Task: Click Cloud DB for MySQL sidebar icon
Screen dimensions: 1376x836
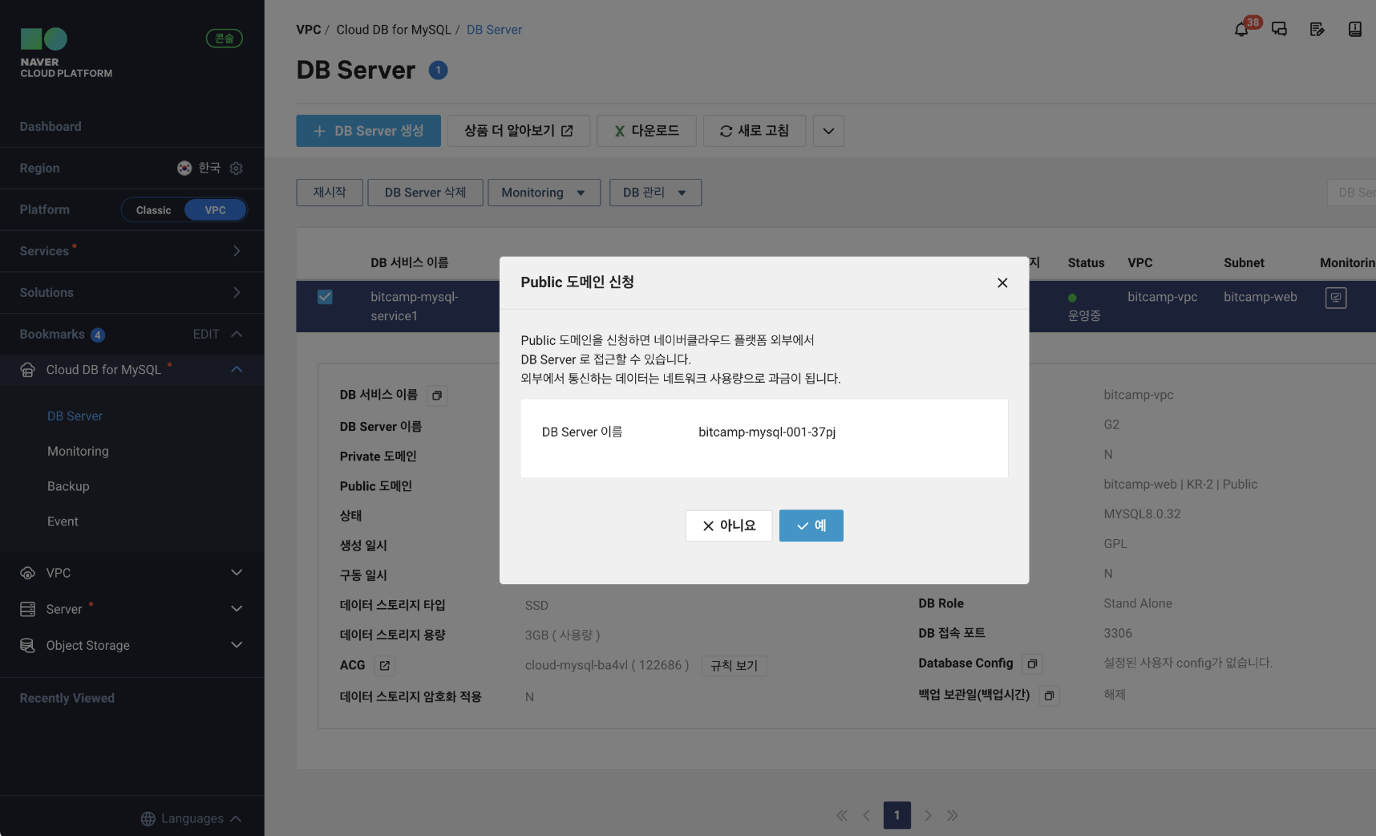Action: click(x=28, y=370)
